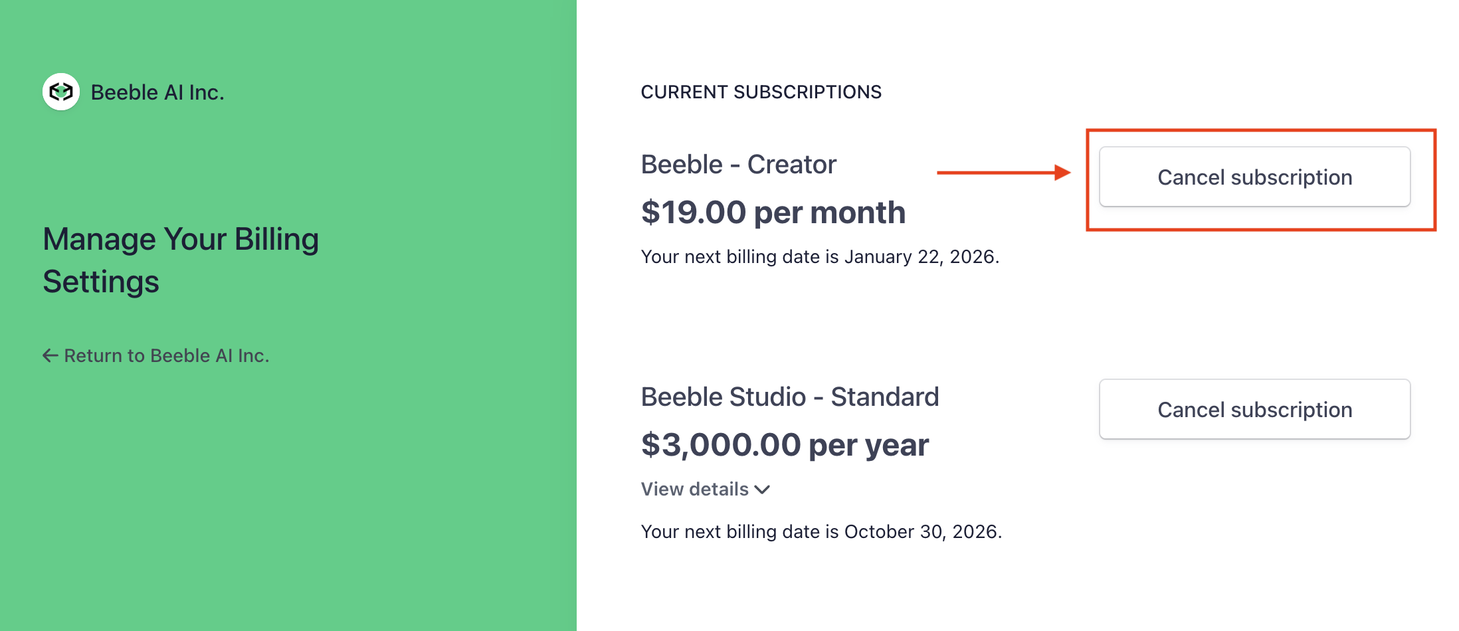Click the CURRENT SUBSCRIPTIONS header
Viewport: 1459px width, 631px height.
coord(761,92)
